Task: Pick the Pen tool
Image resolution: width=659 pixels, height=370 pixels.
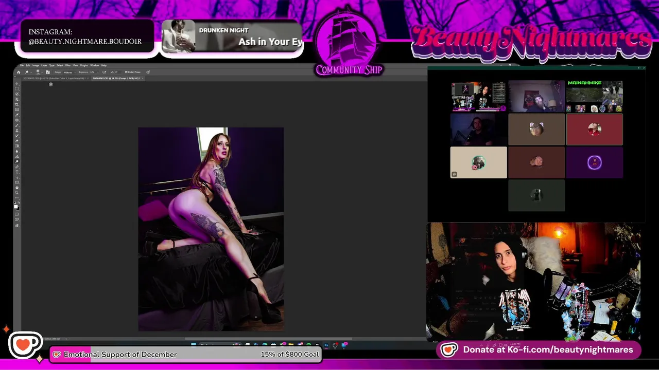Action: coord(17,166)
